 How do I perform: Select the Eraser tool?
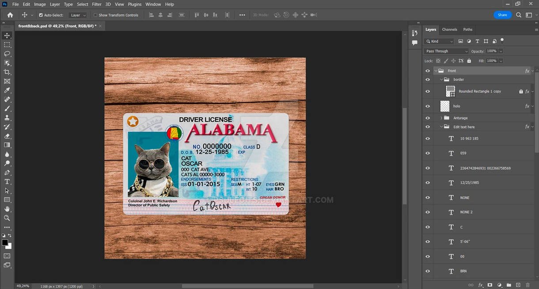[7, 136]
